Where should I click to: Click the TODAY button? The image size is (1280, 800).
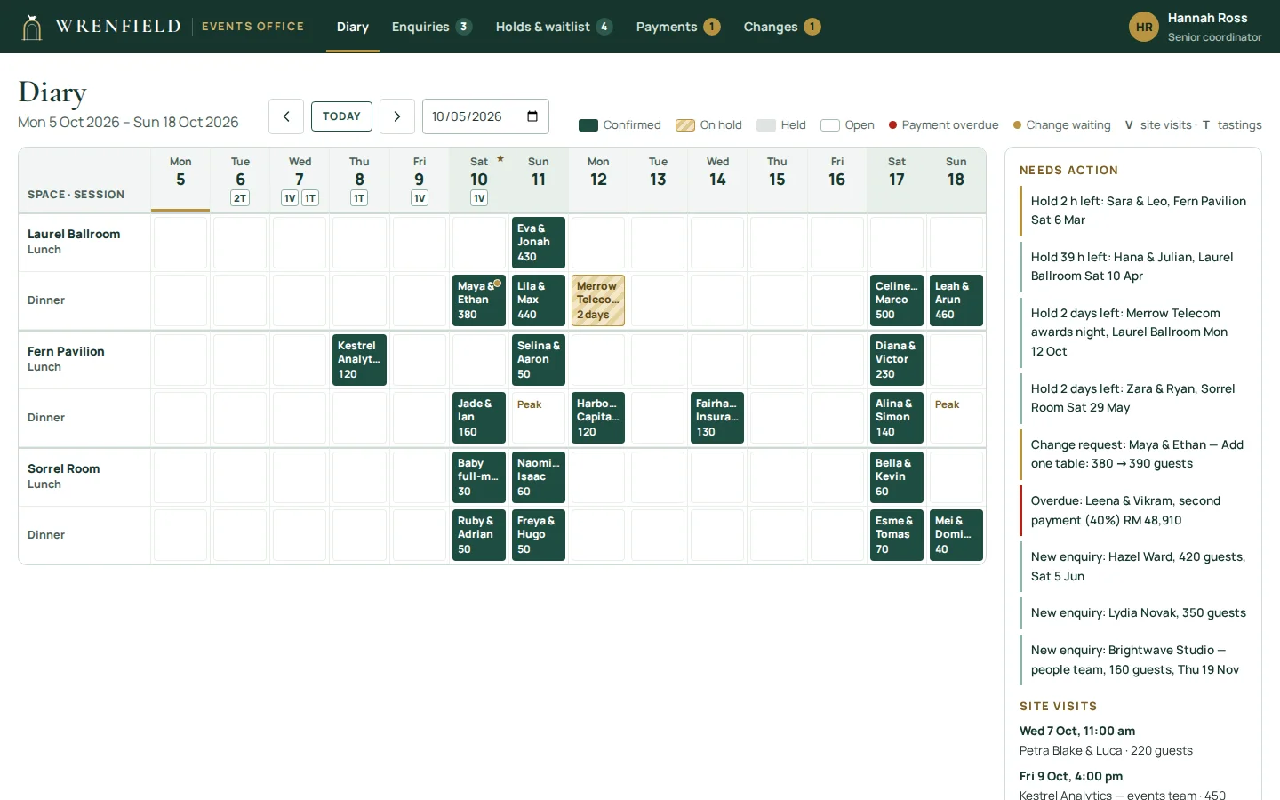click(341, 116)
